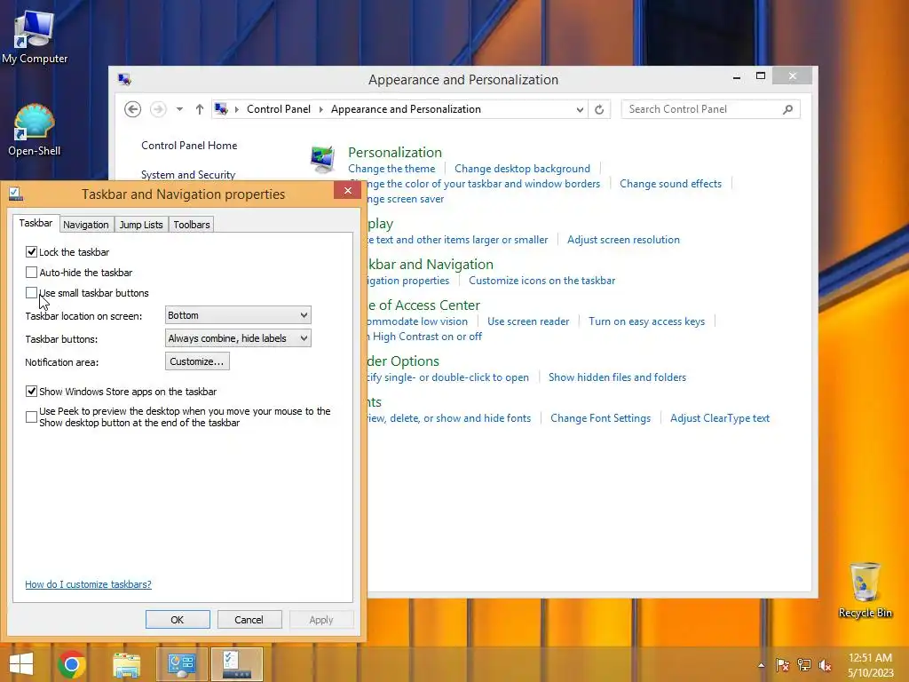Click Change desktop background link

tap(522, 168)
